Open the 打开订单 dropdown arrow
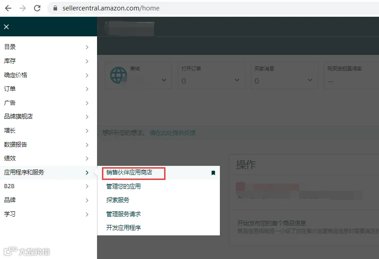This screenshot has height=259, width=379. [237, 80]
